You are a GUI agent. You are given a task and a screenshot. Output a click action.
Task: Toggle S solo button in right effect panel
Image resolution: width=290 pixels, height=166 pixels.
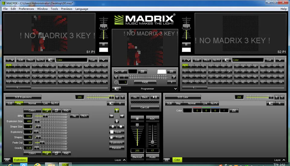click(282, 97)
